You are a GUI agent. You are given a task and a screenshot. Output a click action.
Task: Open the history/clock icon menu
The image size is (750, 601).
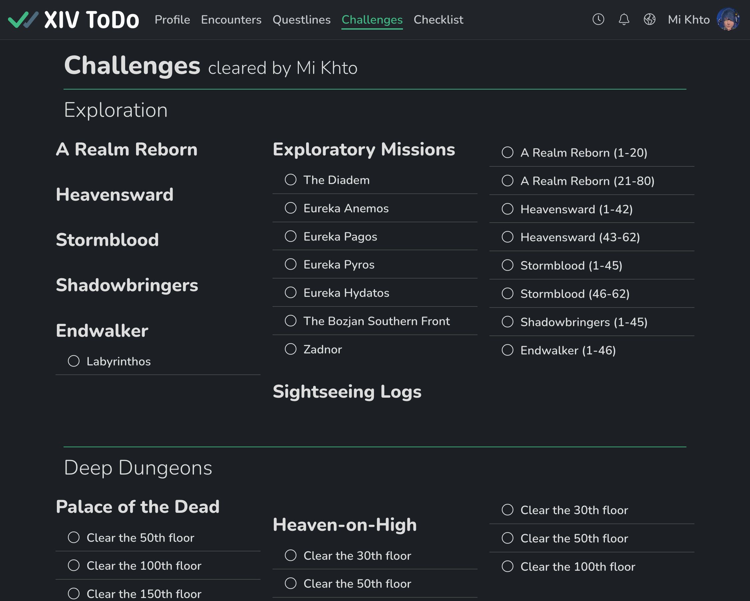pos(598,20)
